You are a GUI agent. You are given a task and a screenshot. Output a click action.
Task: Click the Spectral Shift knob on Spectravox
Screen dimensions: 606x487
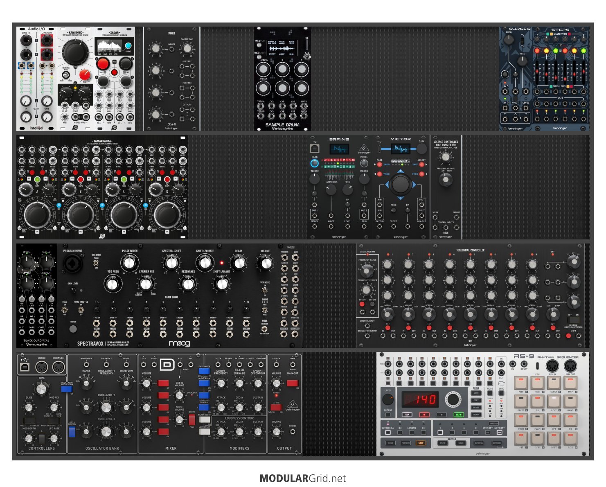click(x=171, y=263)
